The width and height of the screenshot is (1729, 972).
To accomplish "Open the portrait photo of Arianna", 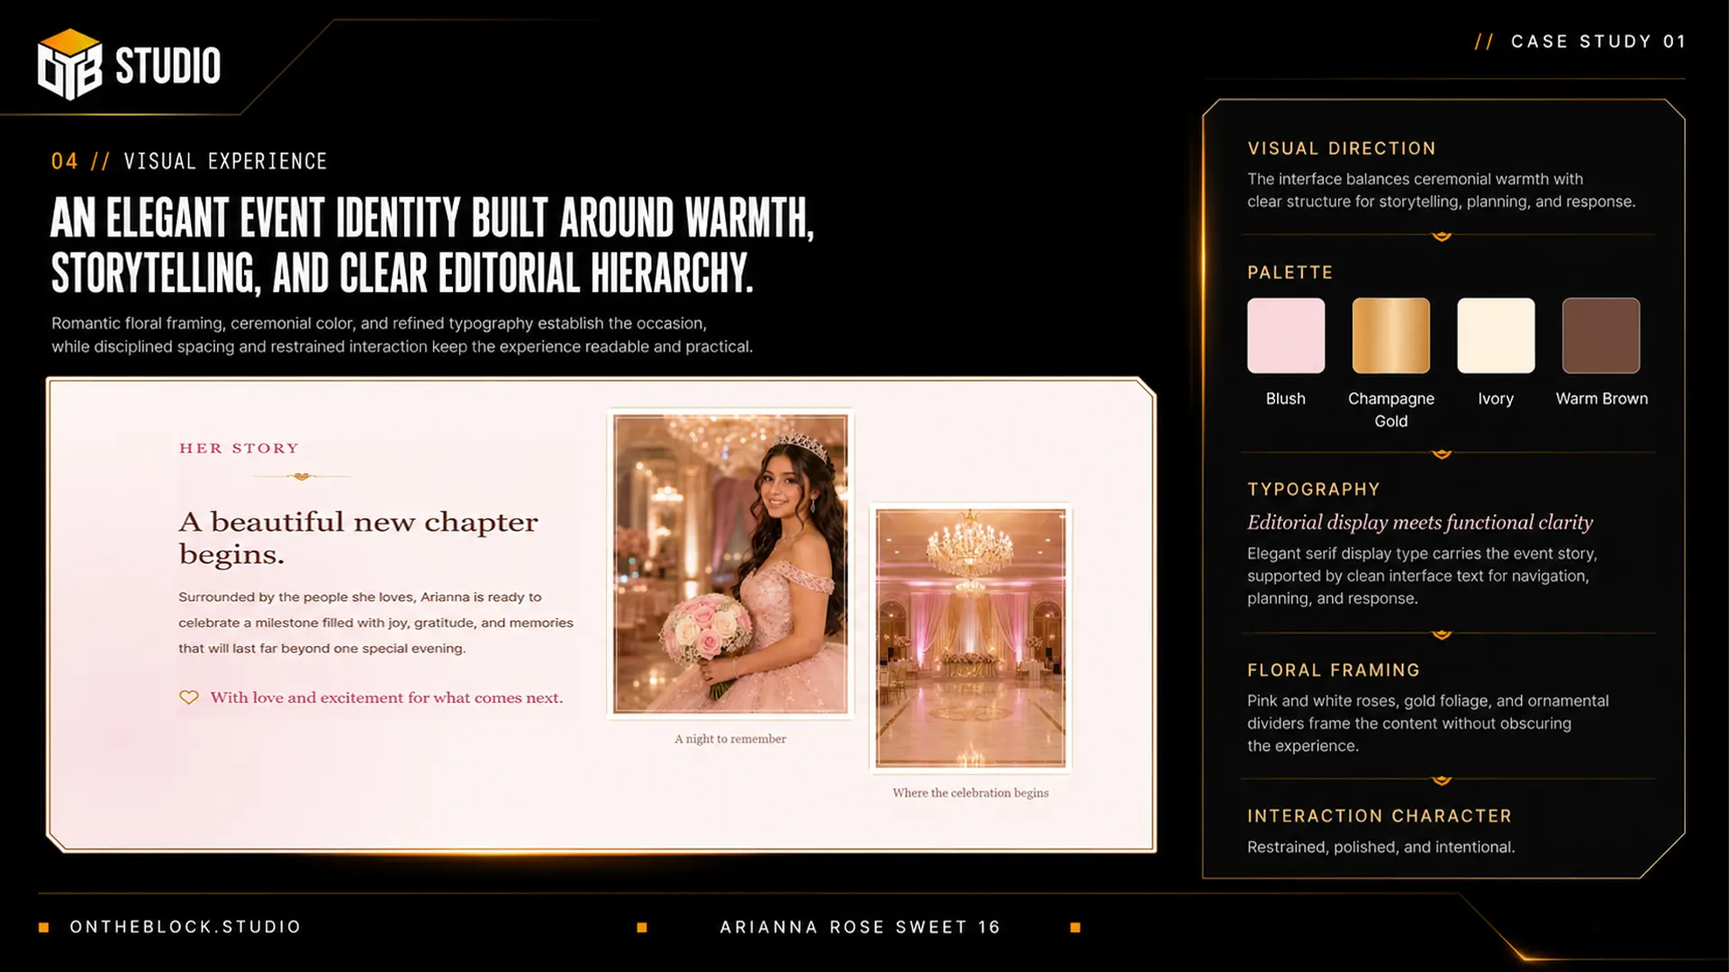I will [x=730, y=564].
